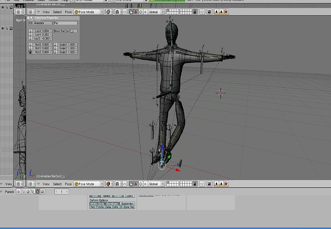
Task: Paste pose using upper header icon
Action: (221, 12)
